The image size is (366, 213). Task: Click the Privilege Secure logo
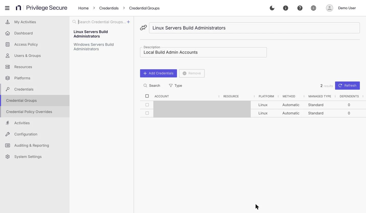[x=41, y=8]
